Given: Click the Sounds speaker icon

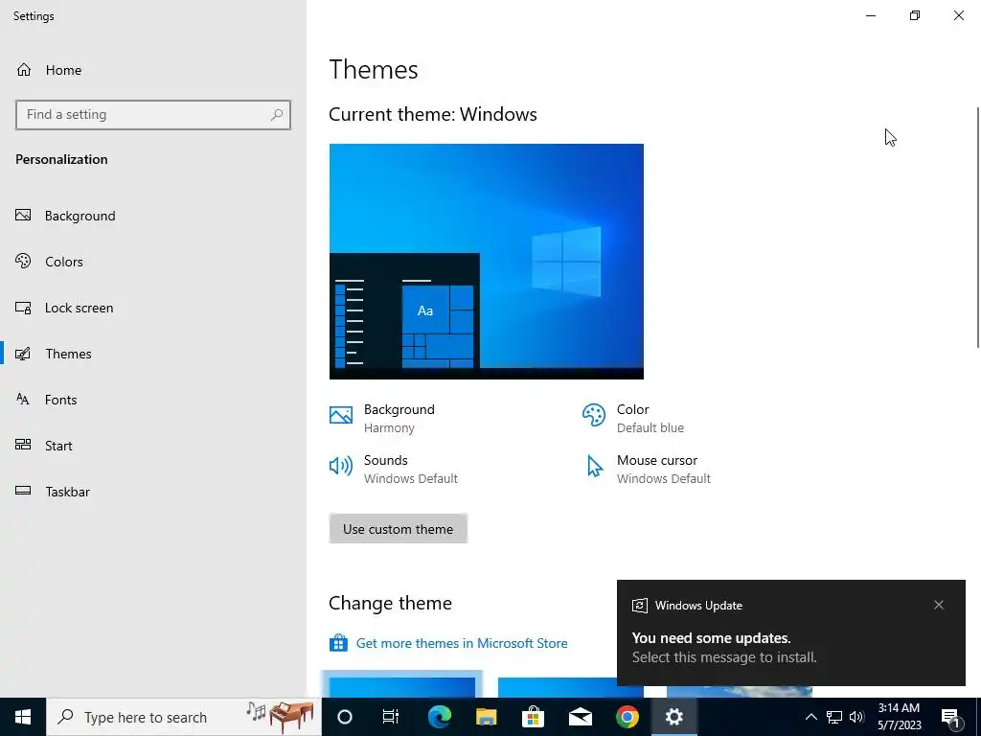Looking at the screenshot, I should 341,466.
